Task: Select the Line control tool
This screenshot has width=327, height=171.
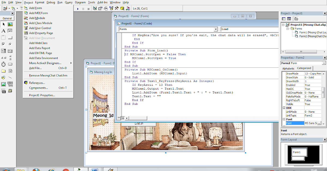Action: coord(10,78)
